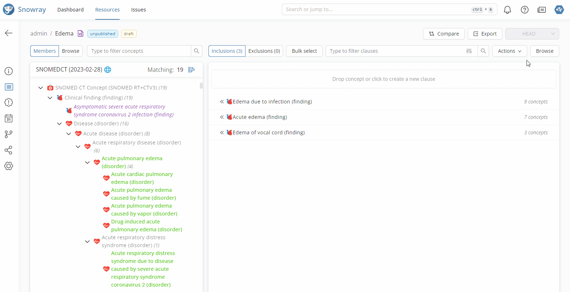Click the clause filter options sliders icon
The width and height of the screenshot is (570, 292).
coord(469,51)
